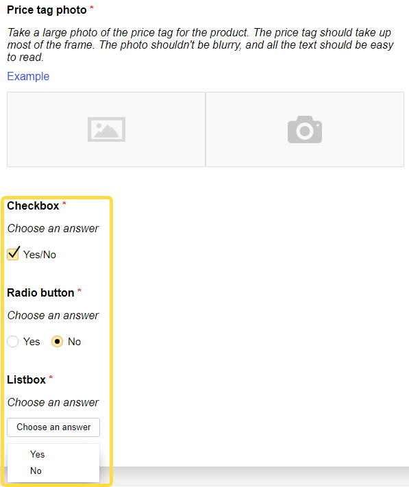Click the price tag photo instructions text

coord(200,45)
